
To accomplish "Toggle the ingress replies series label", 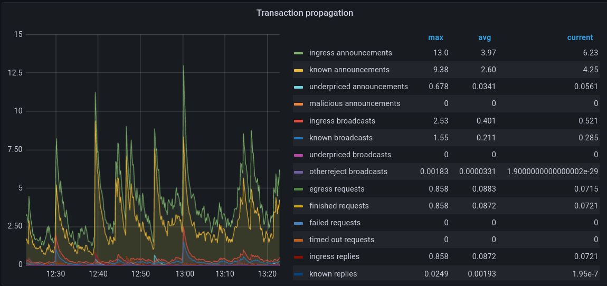I will pos(334,256).
